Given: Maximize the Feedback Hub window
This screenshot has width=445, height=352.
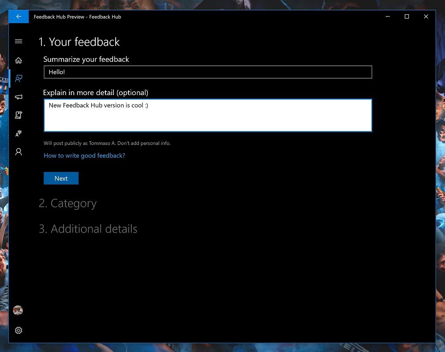Looking at the screenshot, I should [407, 17].
